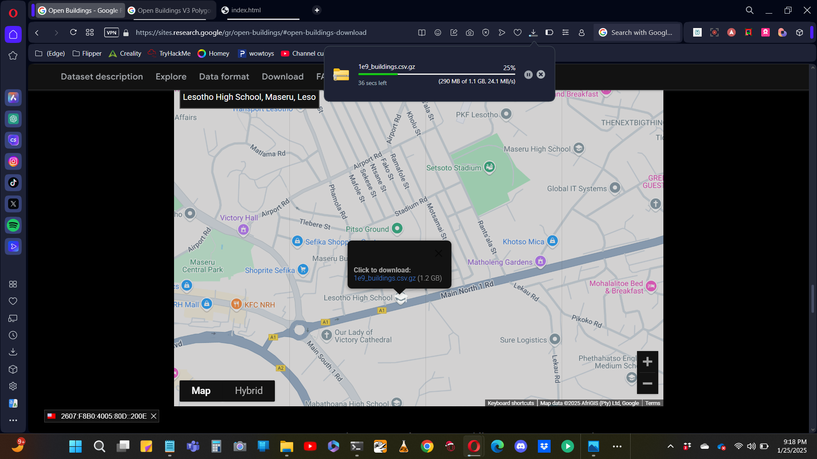Toggle the VPN badge in address bar
Image resolution: width=817 pixels, height=459 pixels.
[x=111, y=33]
